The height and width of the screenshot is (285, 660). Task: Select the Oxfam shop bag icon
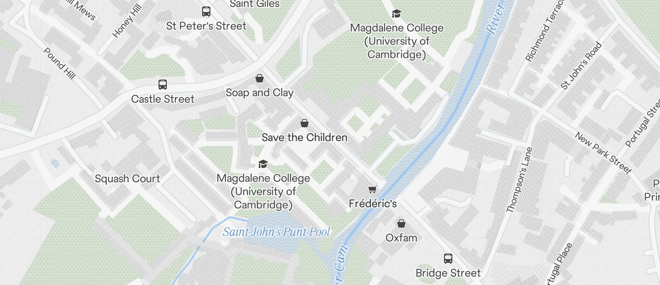pos(401,223)
